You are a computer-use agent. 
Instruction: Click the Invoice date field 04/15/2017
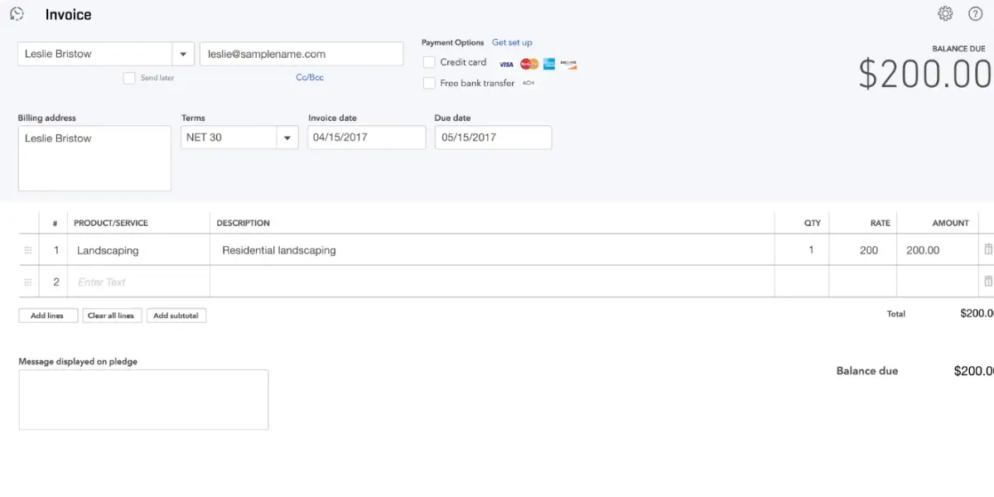366,138
